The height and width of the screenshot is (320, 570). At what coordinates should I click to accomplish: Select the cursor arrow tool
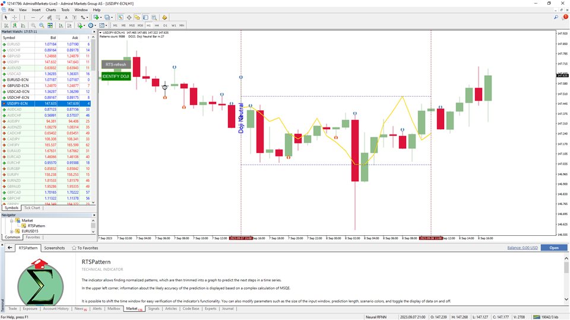click(x=6, y=17)
